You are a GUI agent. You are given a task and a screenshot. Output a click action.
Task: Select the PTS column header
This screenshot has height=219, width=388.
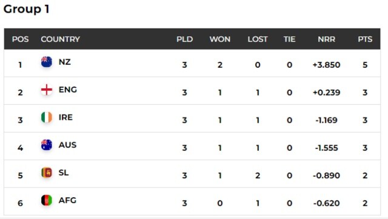[365, 39]
